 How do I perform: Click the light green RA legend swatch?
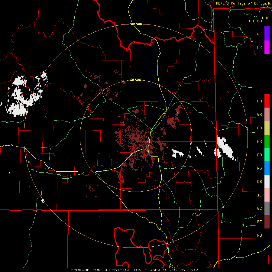click(x=267, y=155)
